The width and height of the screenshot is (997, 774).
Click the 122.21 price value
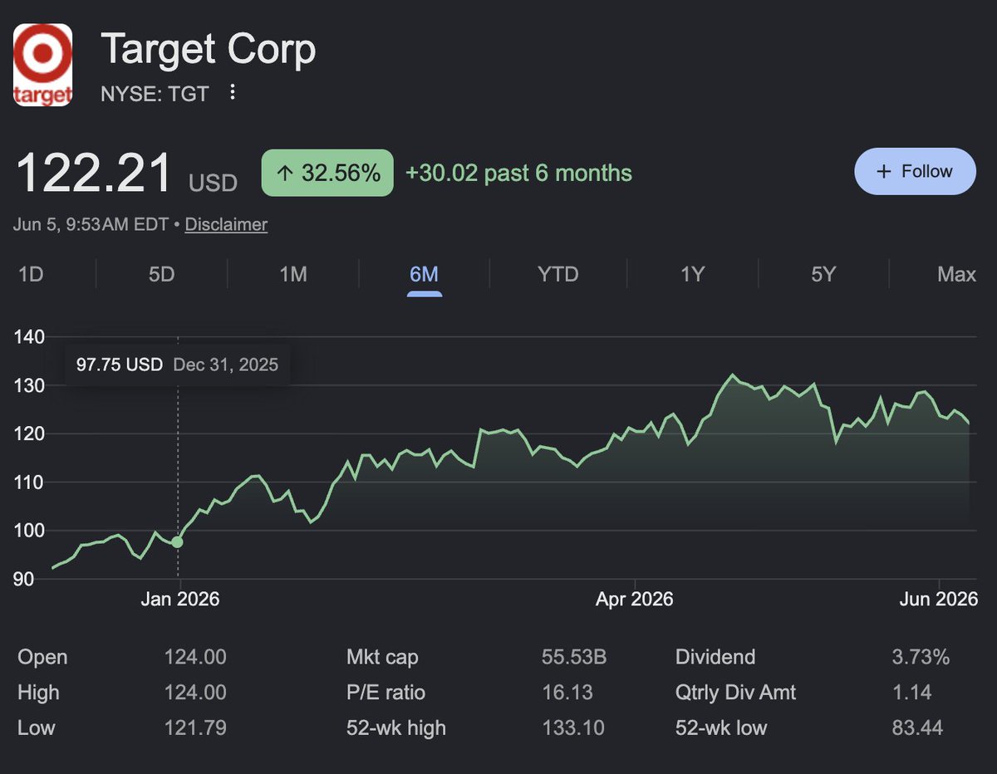tap(94, 174)
